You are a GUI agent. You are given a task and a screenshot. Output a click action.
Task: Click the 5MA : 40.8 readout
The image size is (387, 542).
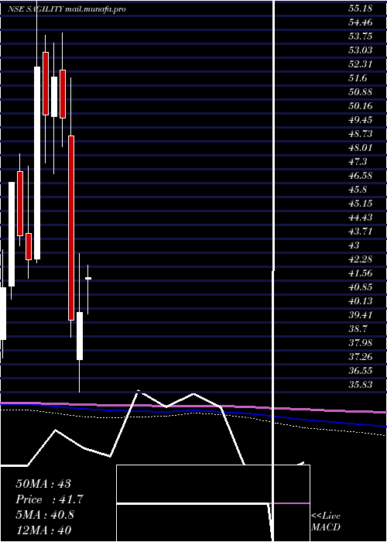pyautogui.click(x=45, y=515)
